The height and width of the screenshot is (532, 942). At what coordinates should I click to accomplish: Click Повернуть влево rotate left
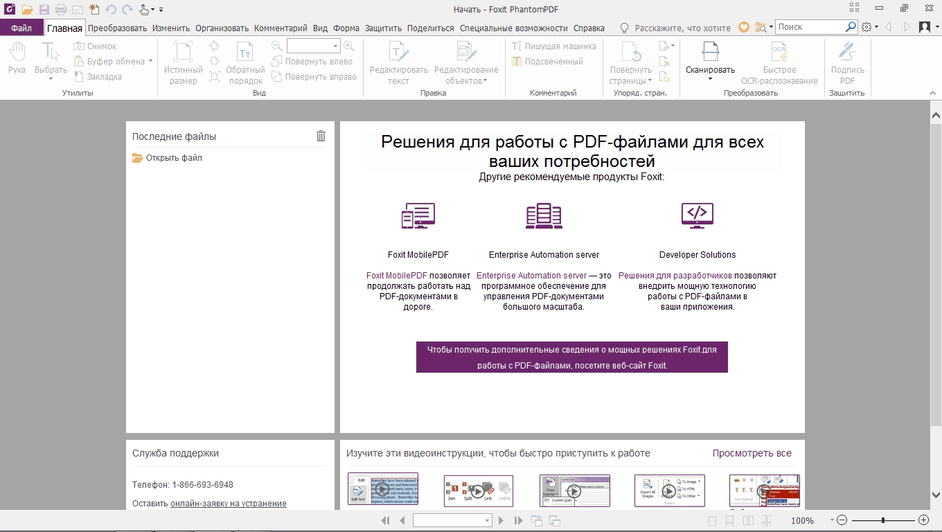click(x=312, y=62)
